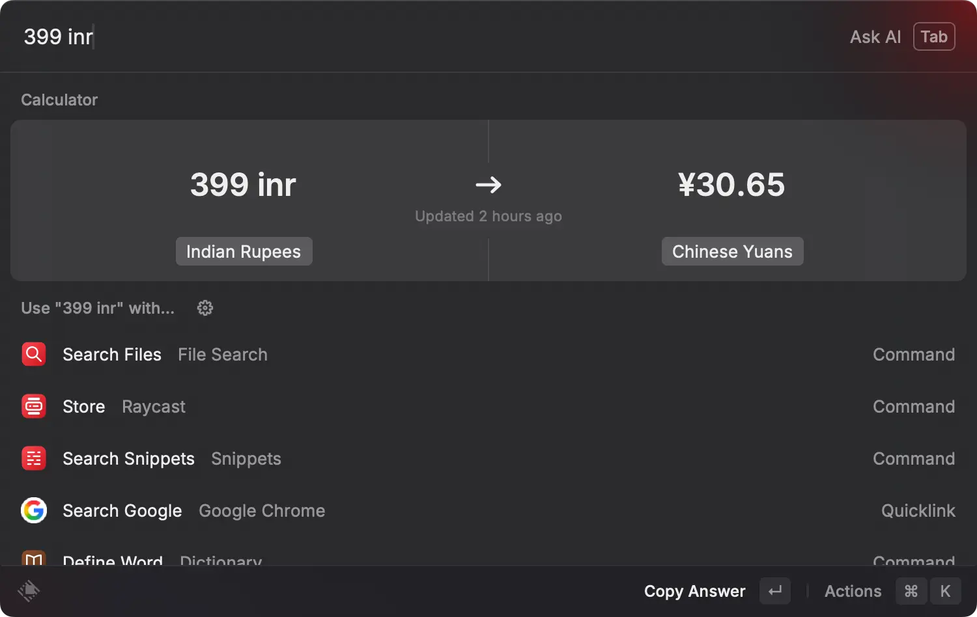Choose the Store Raycast command entry
The height and width of the screenshot is (617, 977).
(456, 406)
